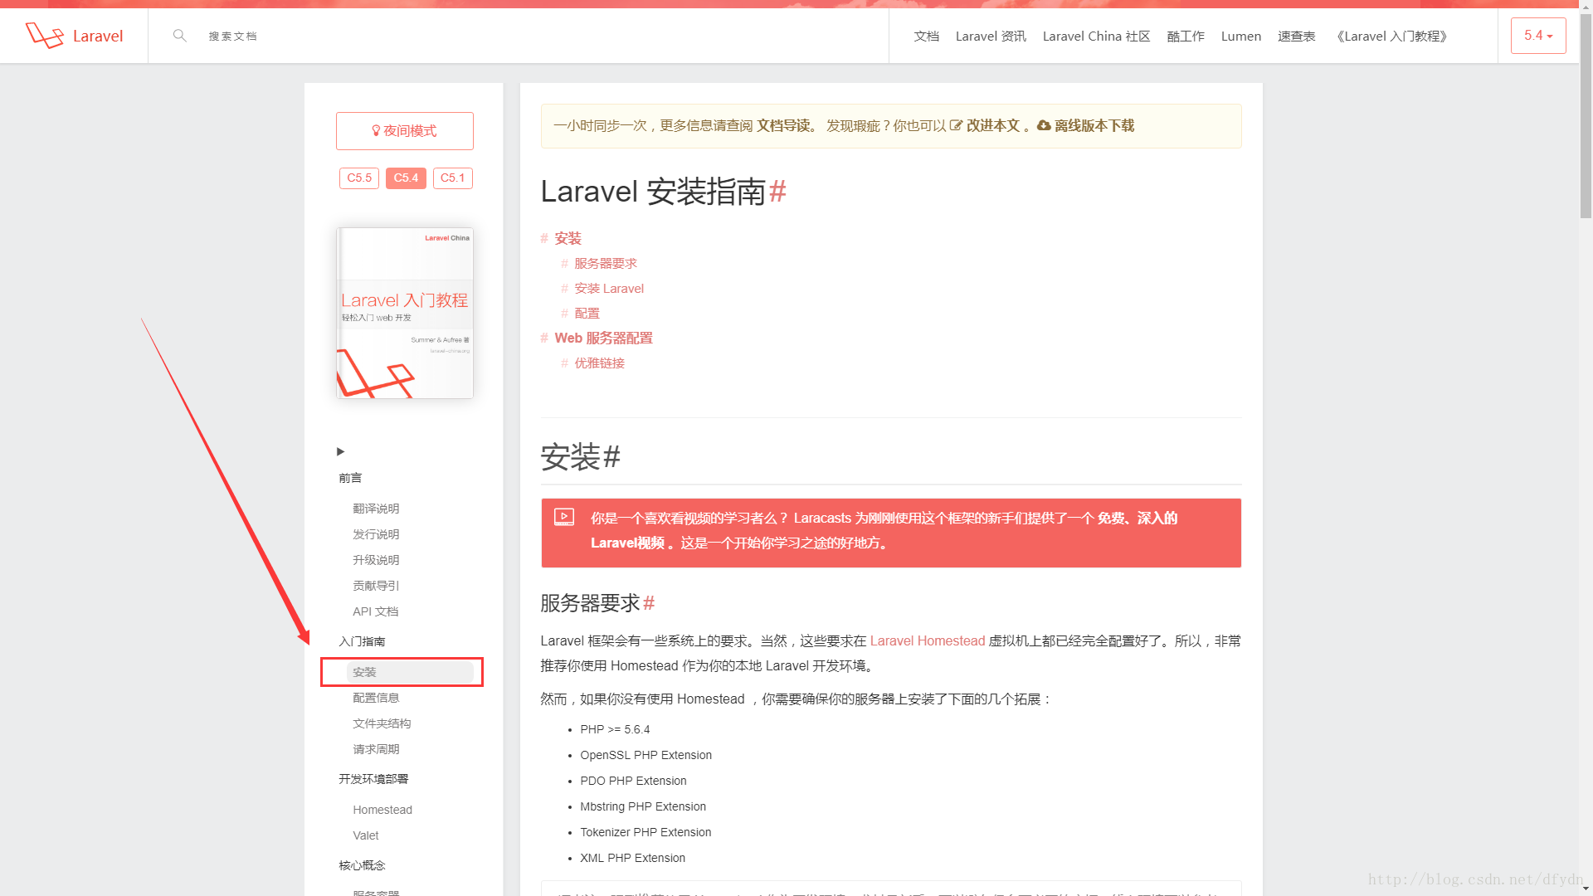Click the 开发环境部署 sidebar section heading
The height and width of the screenshot is (896, 1593).
coord(373,779)
